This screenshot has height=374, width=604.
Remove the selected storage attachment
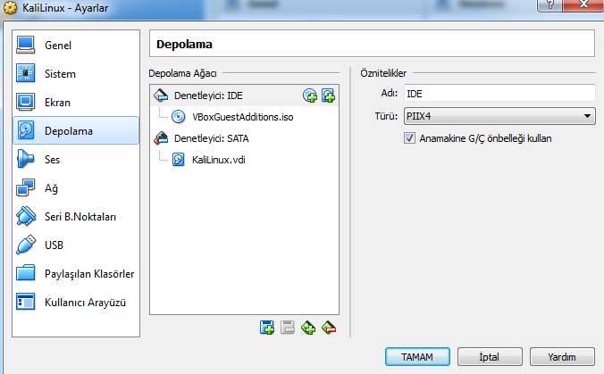point(329,328)
